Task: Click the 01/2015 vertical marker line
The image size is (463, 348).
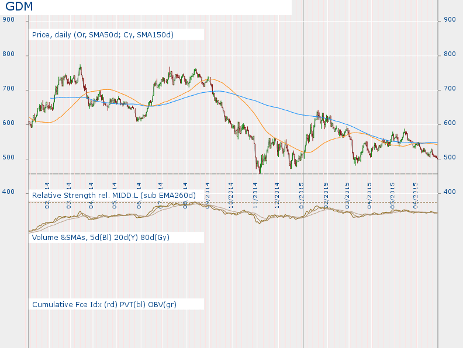Action: 303,263
